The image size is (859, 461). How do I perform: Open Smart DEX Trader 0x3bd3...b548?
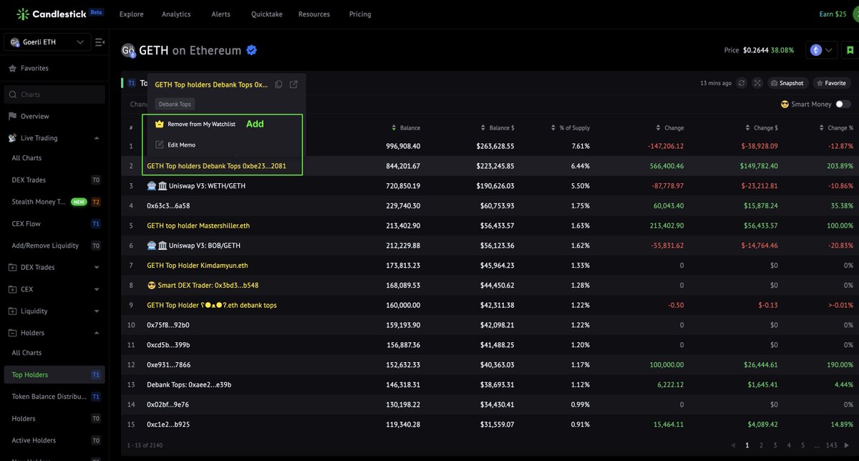point(203,285)
